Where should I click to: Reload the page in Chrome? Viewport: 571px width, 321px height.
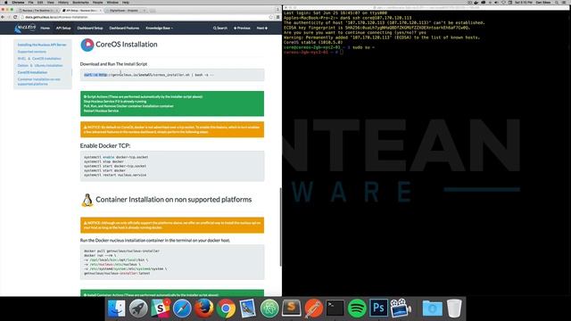click(x=15, y=17)
